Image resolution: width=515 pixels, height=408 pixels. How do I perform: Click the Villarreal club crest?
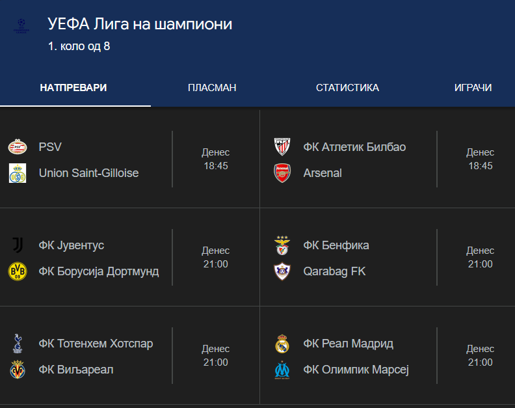coord(18,370)
